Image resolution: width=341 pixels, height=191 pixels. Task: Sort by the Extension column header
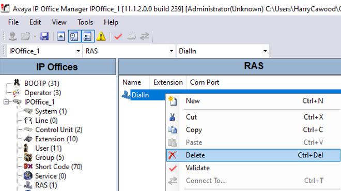pyautogui.click(x=168, y=82)
